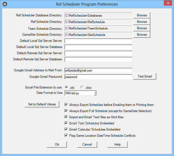Select the .xls Excel extension radio button
The width and height of the screenshot is (174, 156).
(67, 87)
